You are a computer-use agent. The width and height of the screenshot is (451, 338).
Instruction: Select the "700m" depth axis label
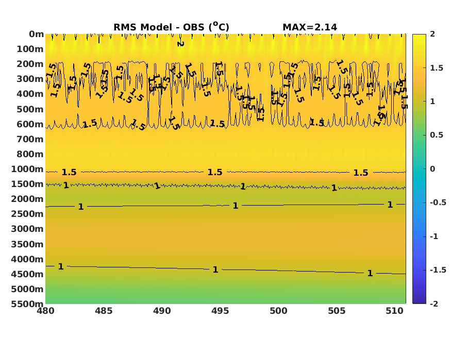pos(30,139)
